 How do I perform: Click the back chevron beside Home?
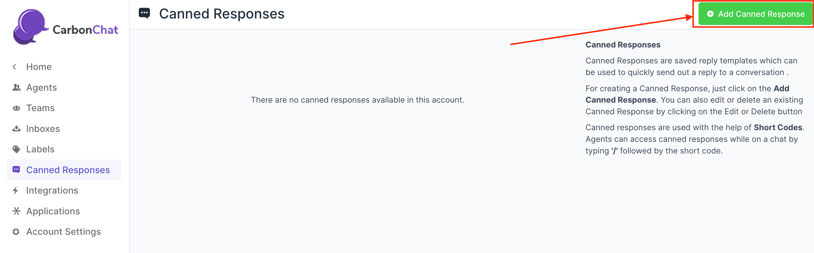(x=15, y=67)
